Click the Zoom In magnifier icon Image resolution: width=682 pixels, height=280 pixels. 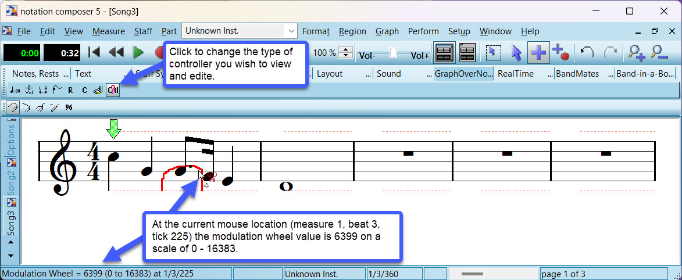(637, 53)
